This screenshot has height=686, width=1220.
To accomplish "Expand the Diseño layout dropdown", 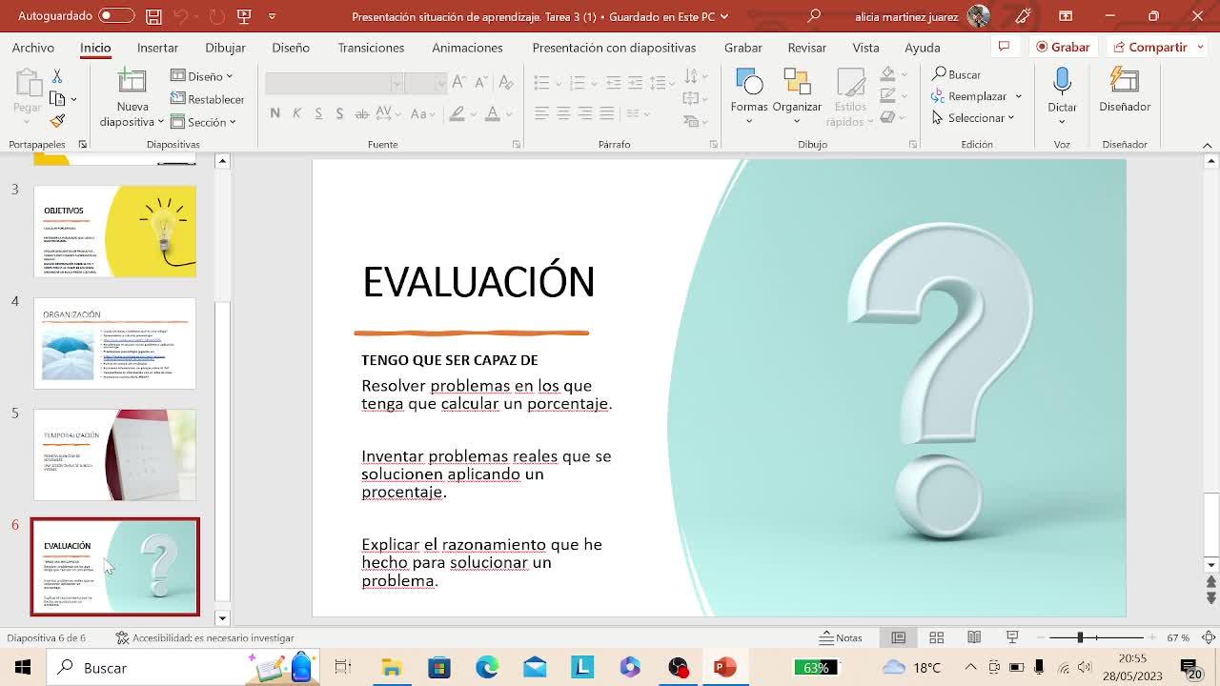I will (x=202, y=76).
